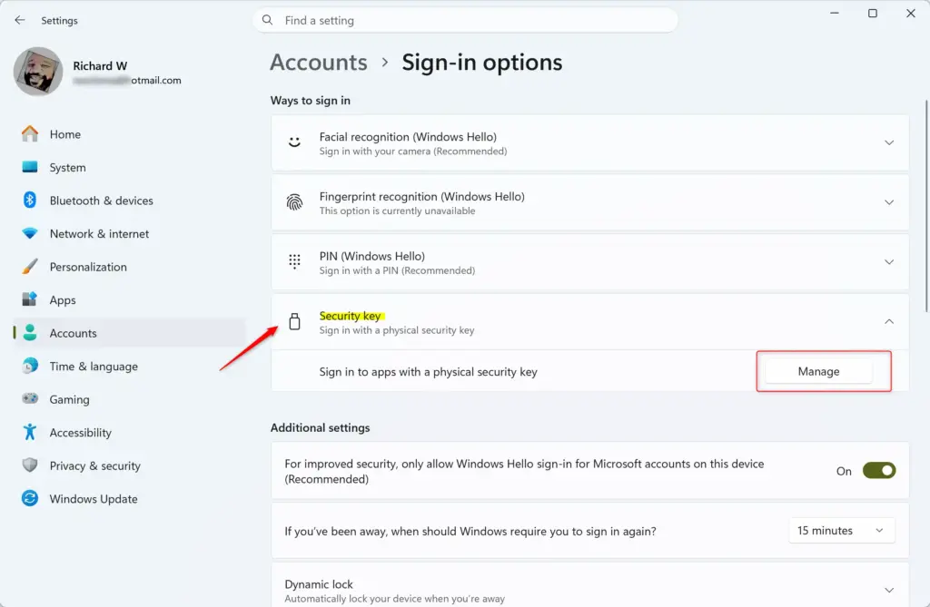Image resolution: width=930 pixels, height=607 pixels.
Task: Open Home in the sidebar
Action: pyautogui.click(x=129, y=134)
